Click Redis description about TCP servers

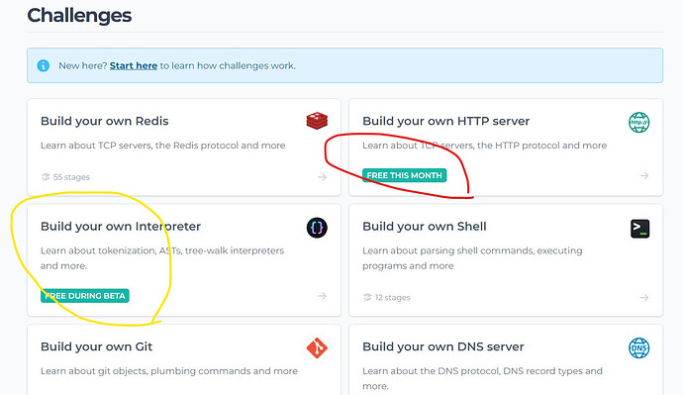click(x=163, y=146)
